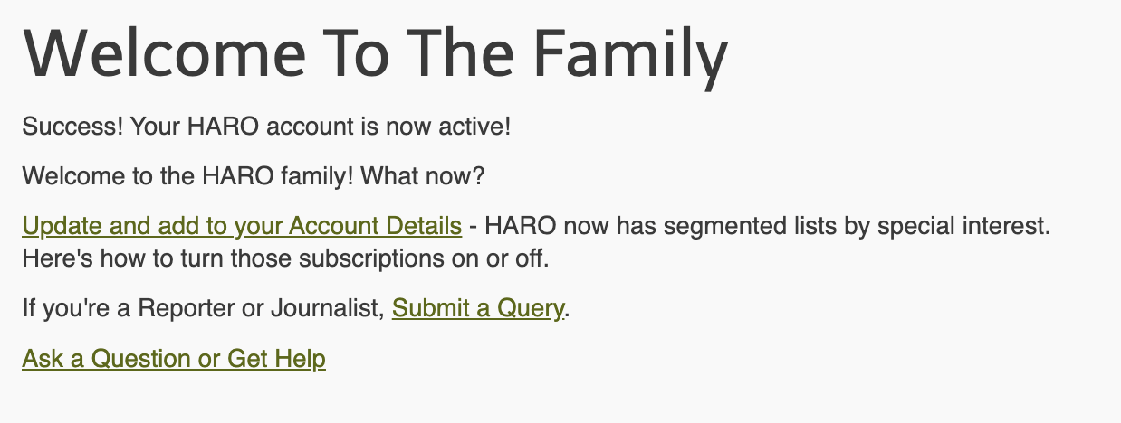The width and height of the screenshot is (1121, 423).
Task: Click the word Query in the Submit link
Action: (530, 308)
